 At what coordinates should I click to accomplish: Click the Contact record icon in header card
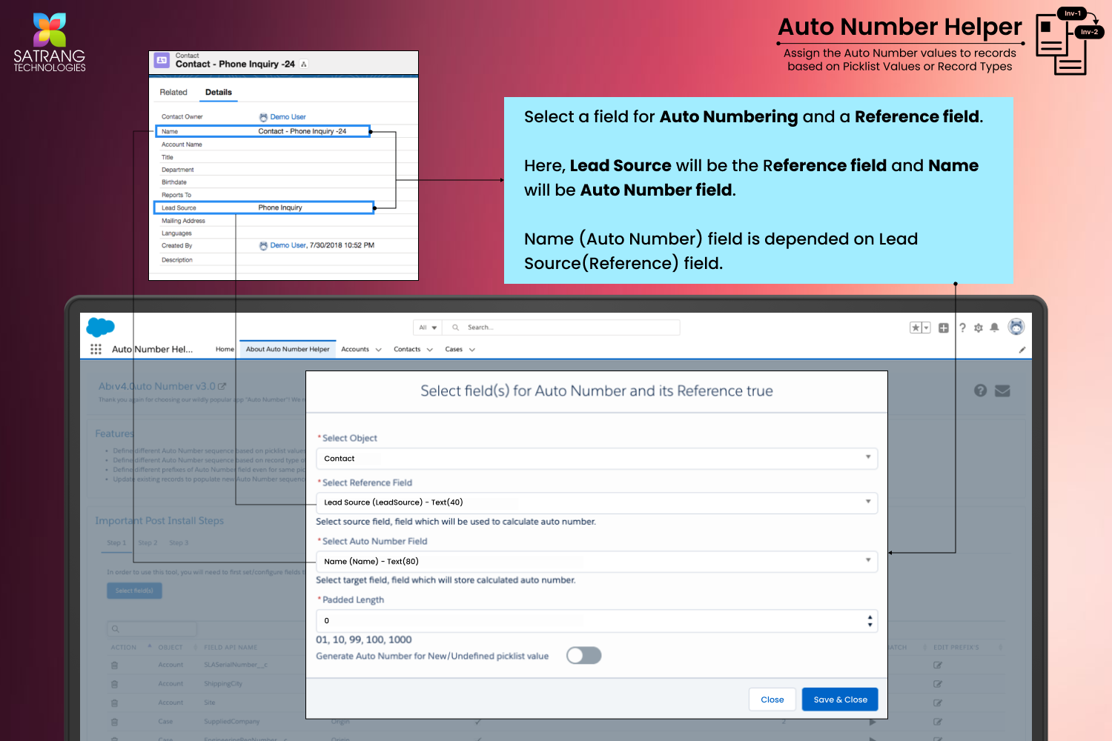(x=162, y=60)
